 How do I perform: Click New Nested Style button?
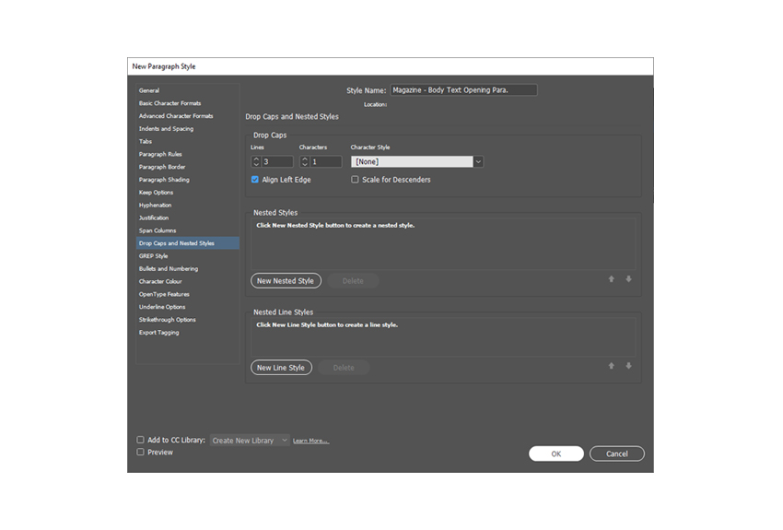tap(286, 281)
